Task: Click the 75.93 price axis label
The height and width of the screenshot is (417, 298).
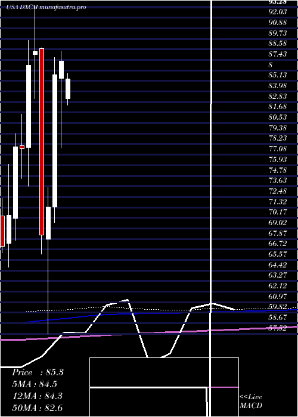Action: pos(278,159)
